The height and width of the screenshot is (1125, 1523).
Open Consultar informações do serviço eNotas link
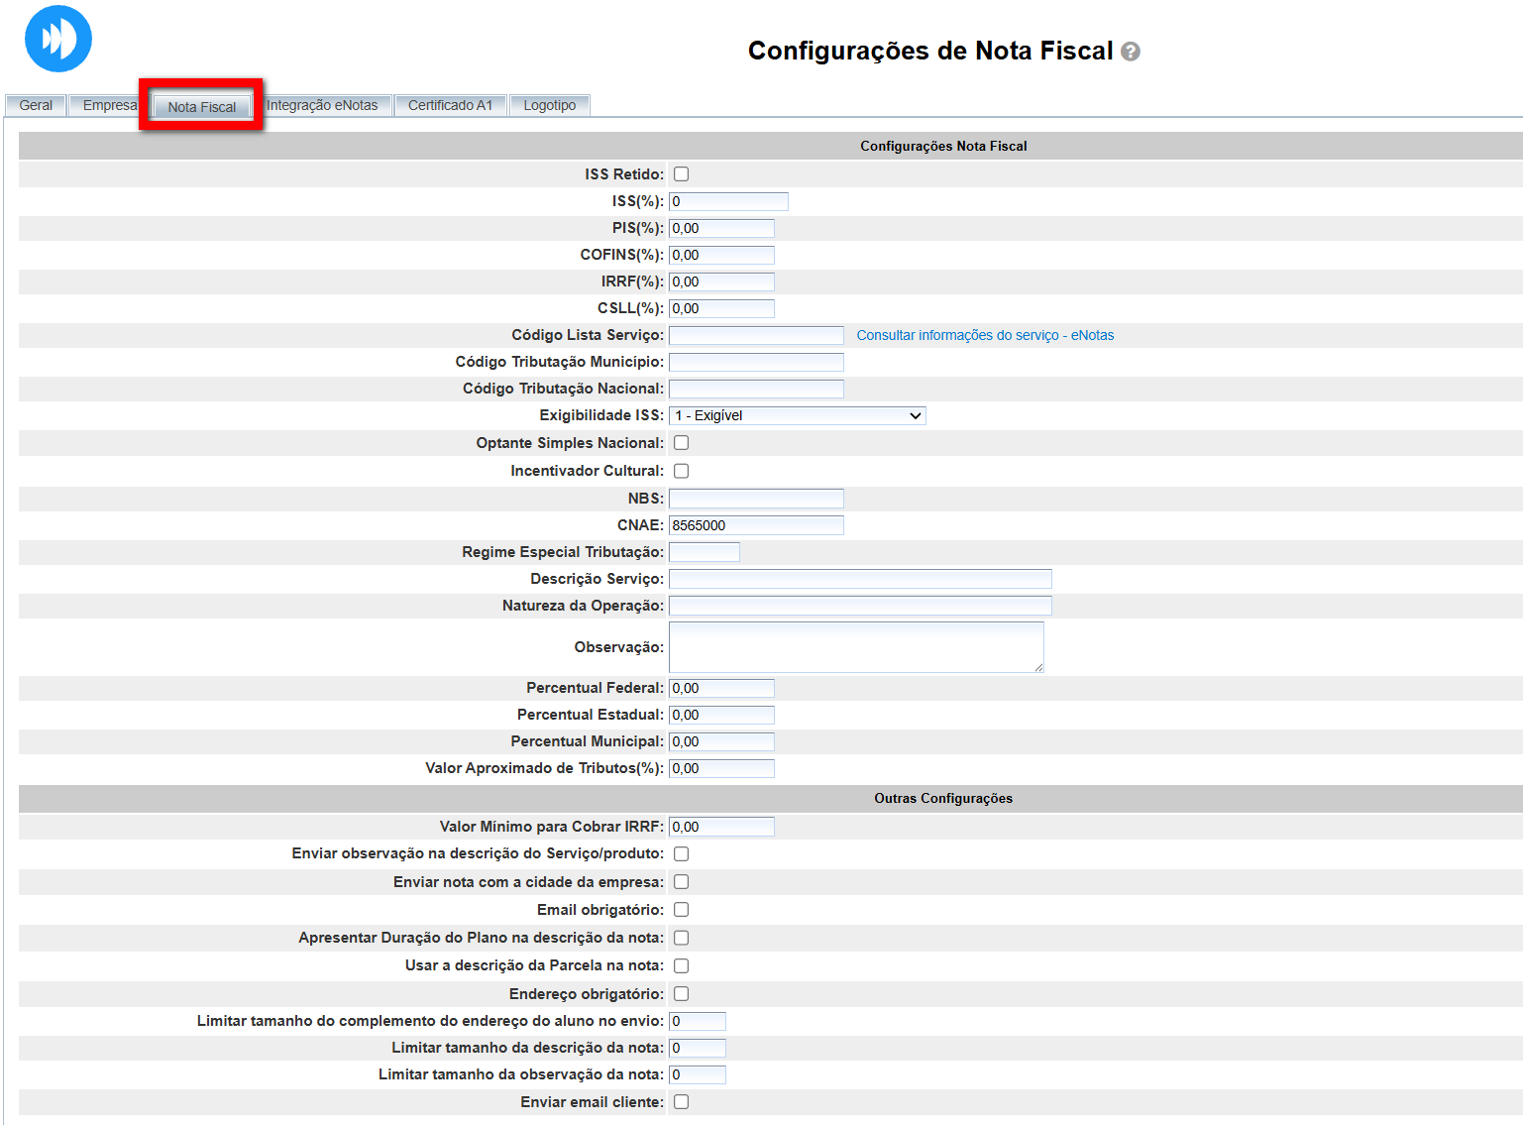pos(985,336)
